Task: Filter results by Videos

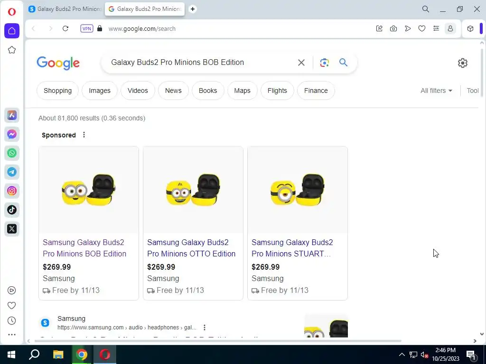Action: coord(138,91)
